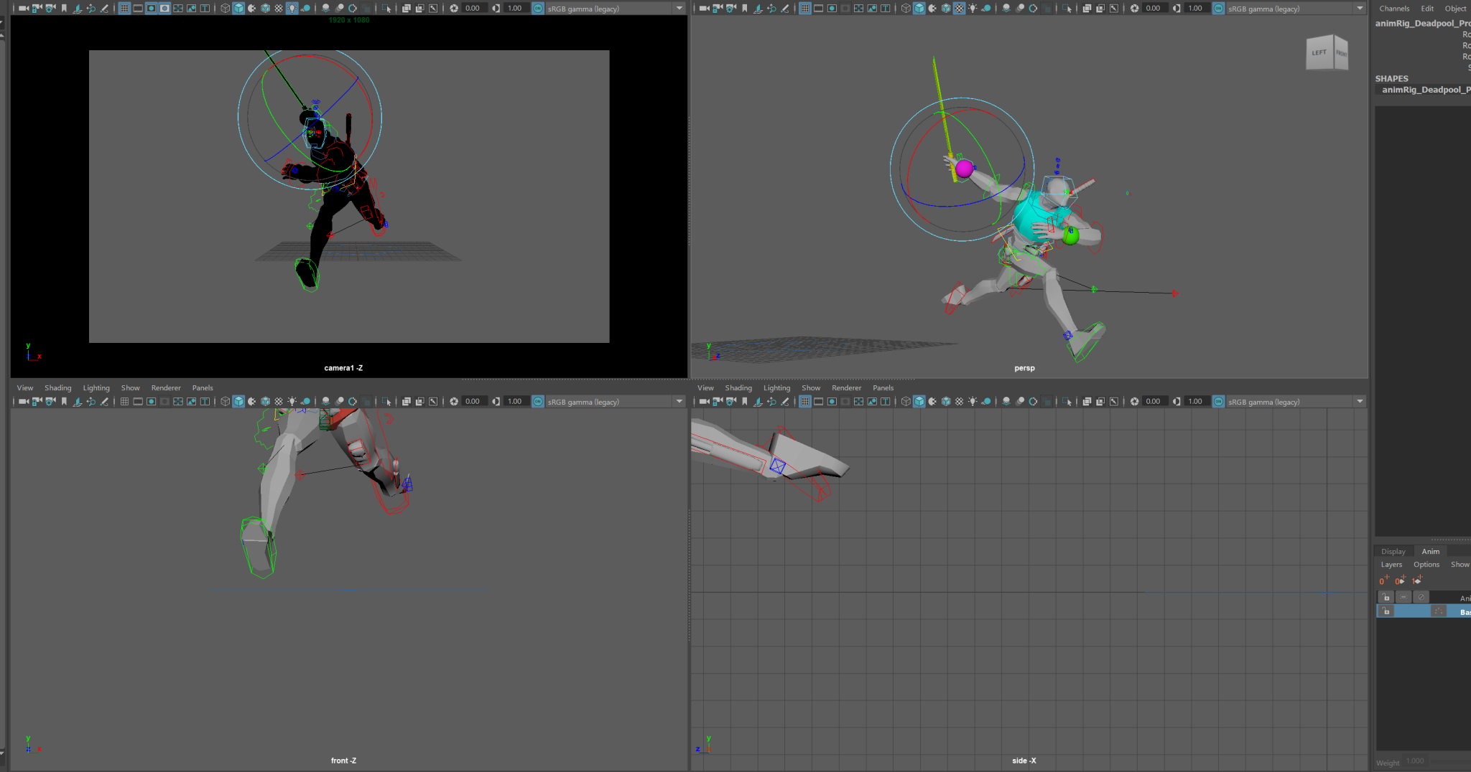Open the Layers menu in the Anim panel
Screen dimensions: 1471x772
[x=1391, y=565]
